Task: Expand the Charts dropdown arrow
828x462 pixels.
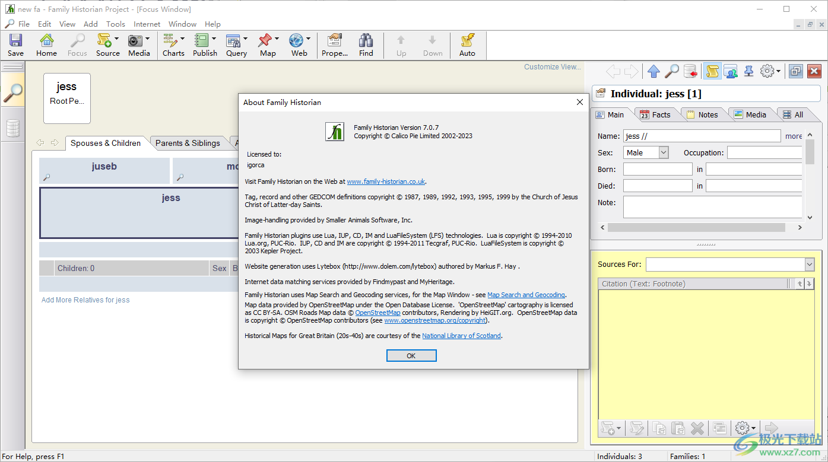Action: coord(182,39)
